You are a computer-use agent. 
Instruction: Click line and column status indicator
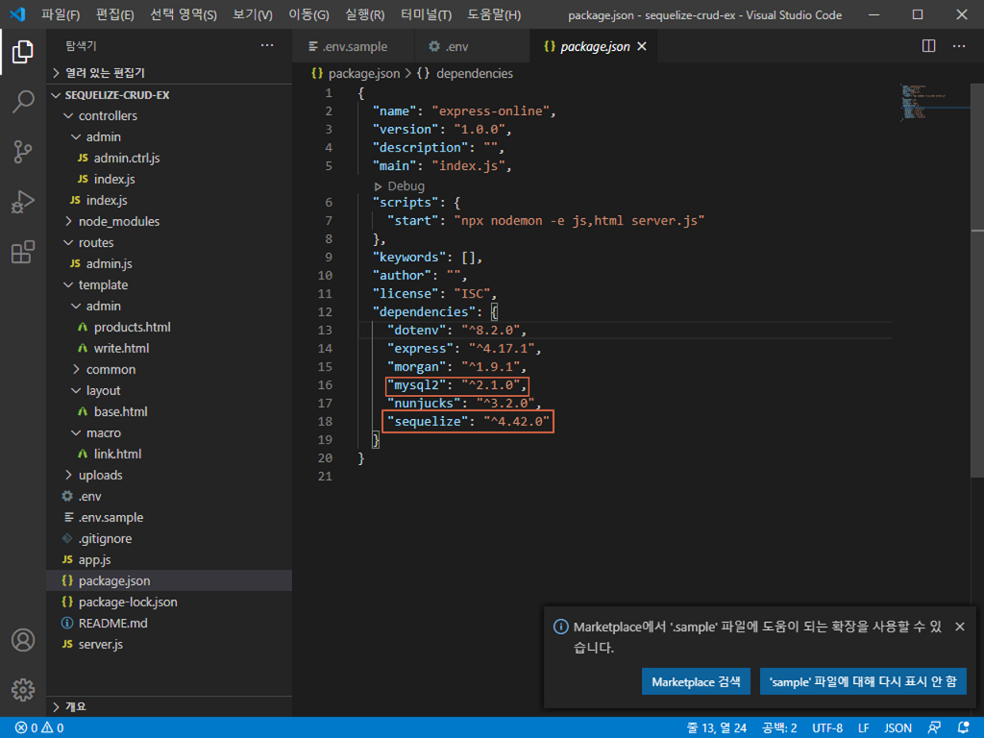coord(717,728)
